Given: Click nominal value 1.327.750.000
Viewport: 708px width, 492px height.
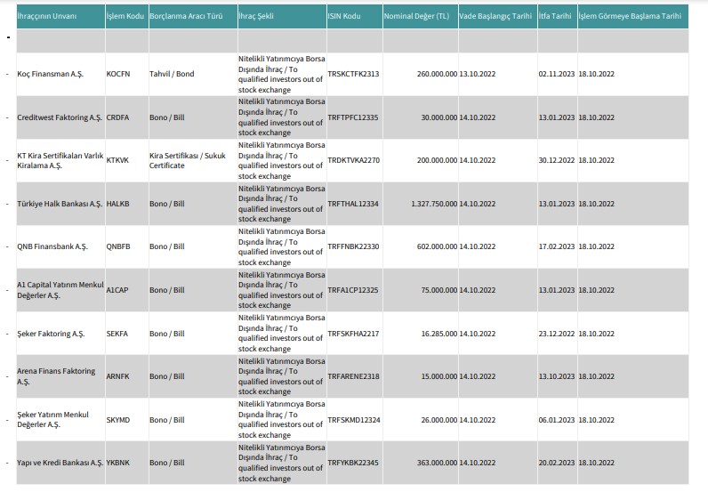Looking at the screenshot, I should (x=434, y=204).
